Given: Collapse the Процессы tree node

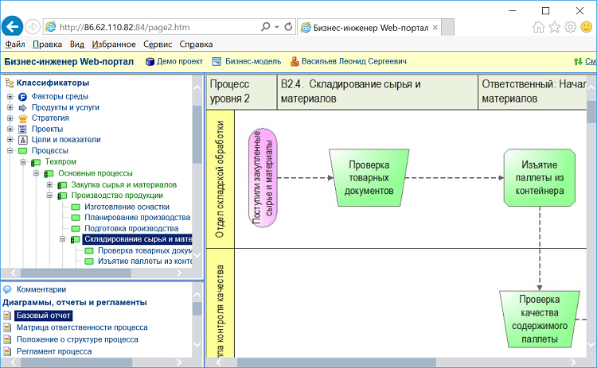Looking at the screenshot, I should [x=10, y=150].
